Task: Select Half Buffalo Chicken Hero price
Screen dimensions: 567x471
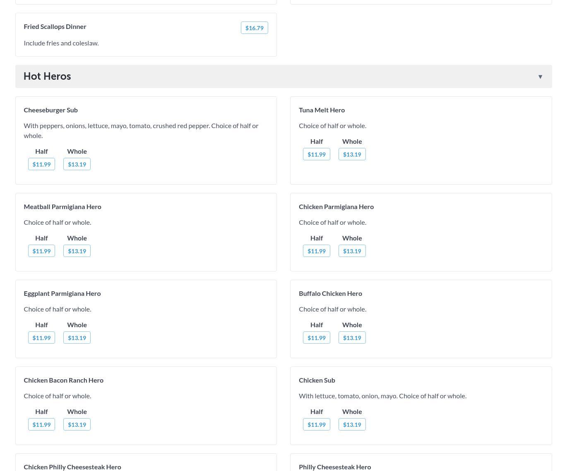Action: (x=316, y=338)
